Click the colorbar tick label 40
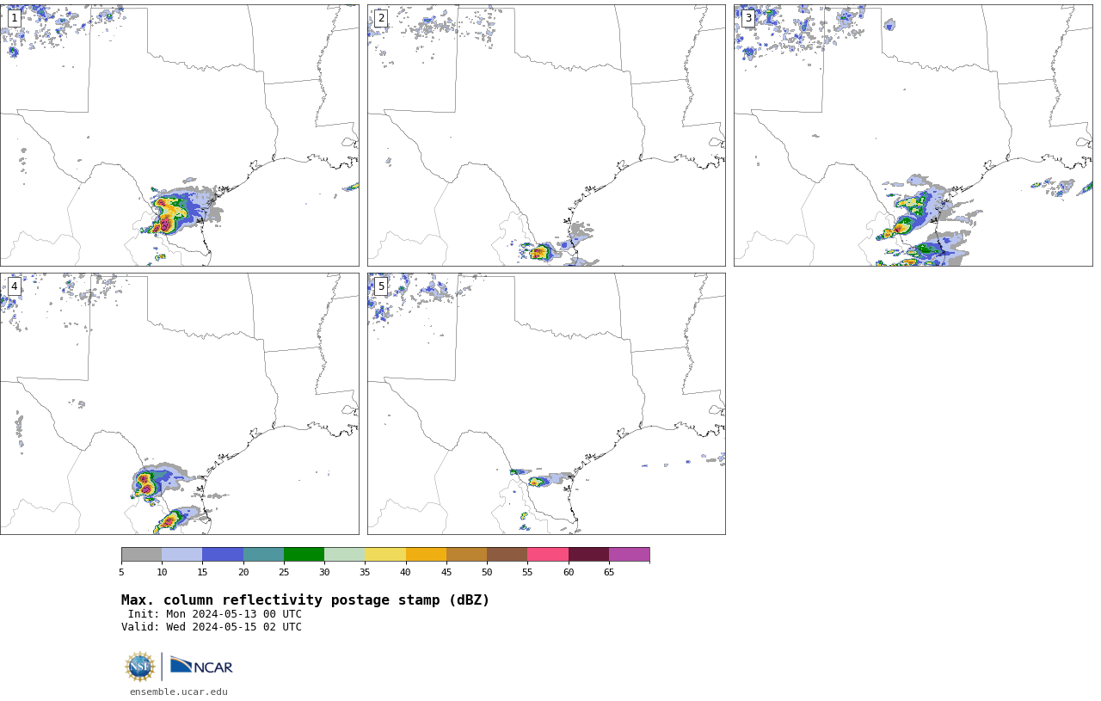1101x701 pixels. tap(405, 572)
